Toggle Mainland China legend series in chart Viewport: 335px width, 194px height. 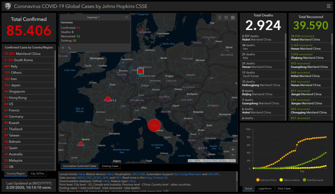[x=266, y=180]
